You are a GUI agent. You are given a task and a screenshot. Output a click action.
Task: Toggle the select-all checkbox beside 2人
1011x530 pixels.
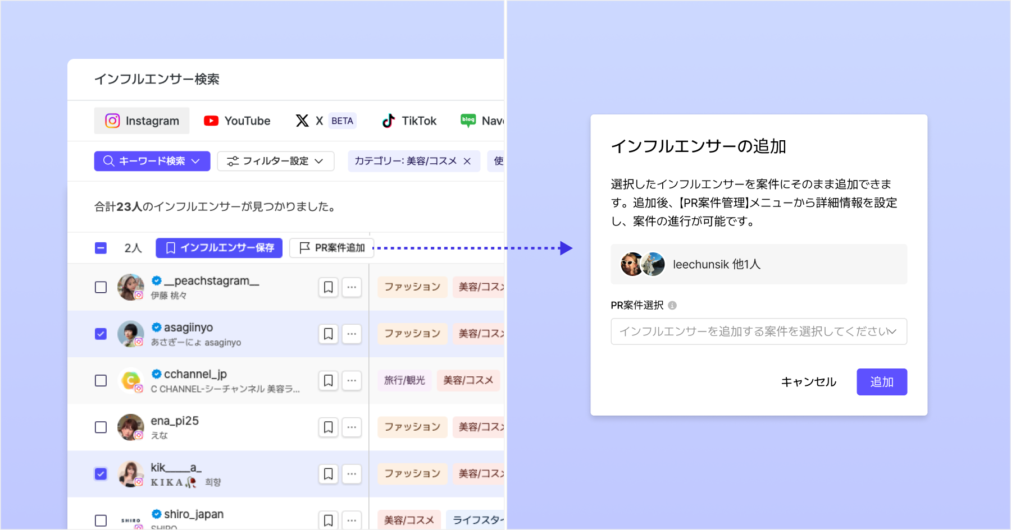101,248
